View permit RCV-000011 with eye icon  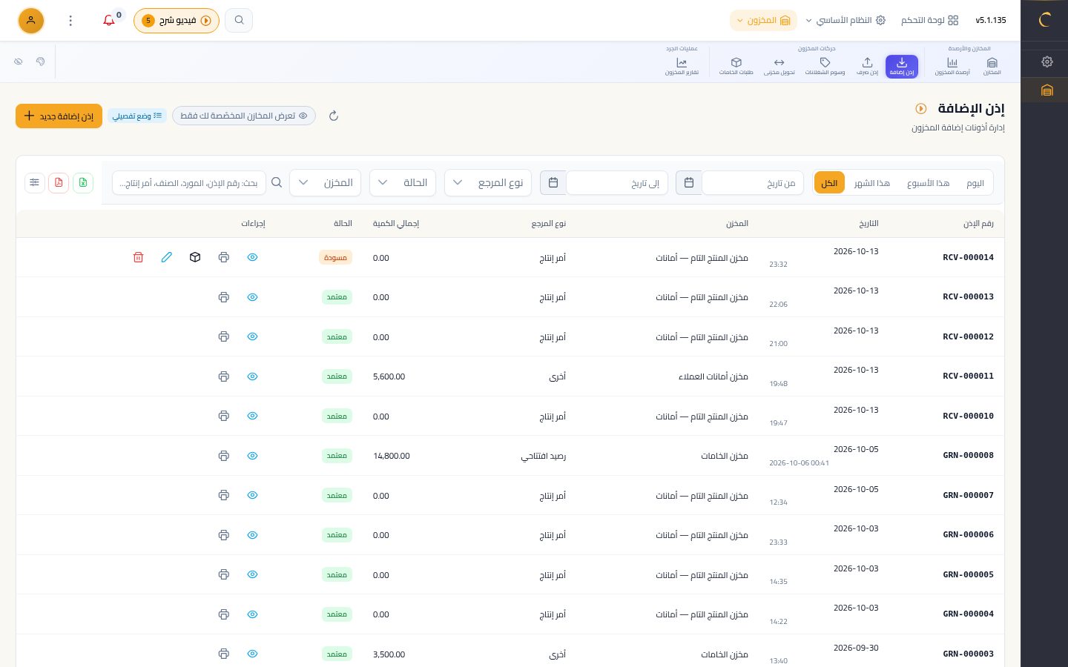click(x=252, y=376)
